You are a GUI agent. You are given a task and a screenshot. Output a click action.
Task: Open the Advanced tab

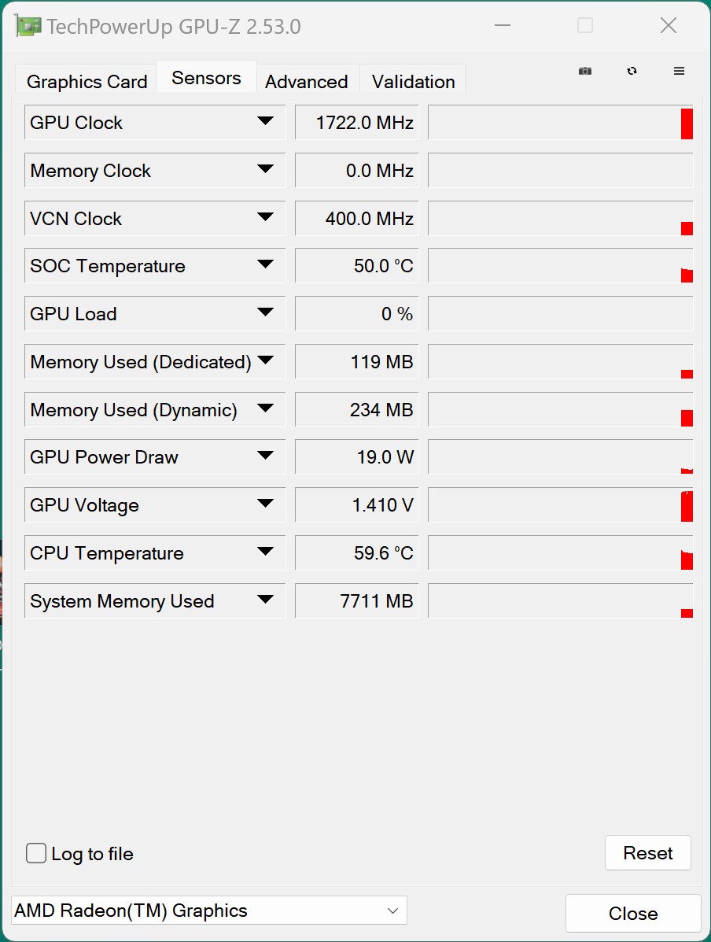[x=306, y=82]
